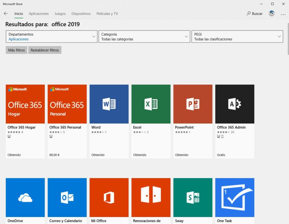Click the Correo y Calendario title text
Image resolution: width=289 pixels, height=224 pixels.
65,221
